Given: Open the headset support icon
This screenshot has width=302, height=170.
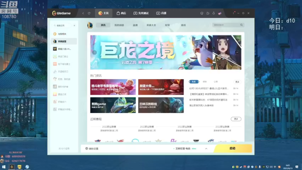Looking at the screenshot, I should pos(202,13).
